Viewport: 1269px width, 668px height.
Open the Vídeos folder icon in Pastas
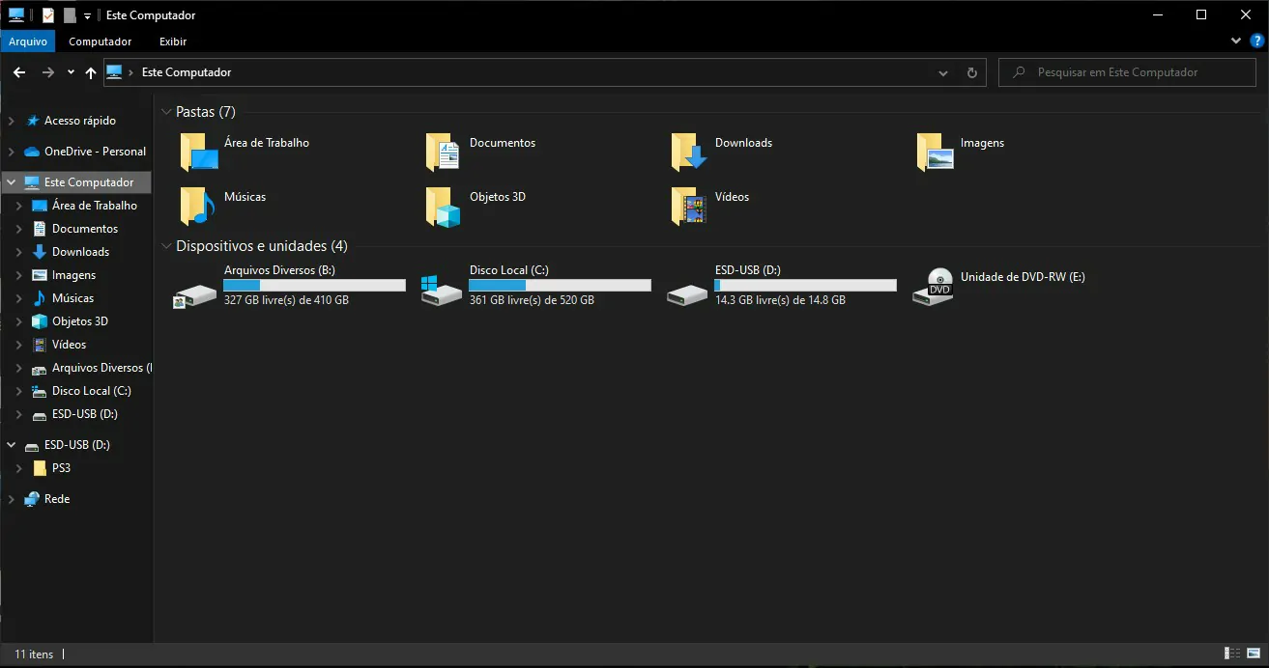690,207
